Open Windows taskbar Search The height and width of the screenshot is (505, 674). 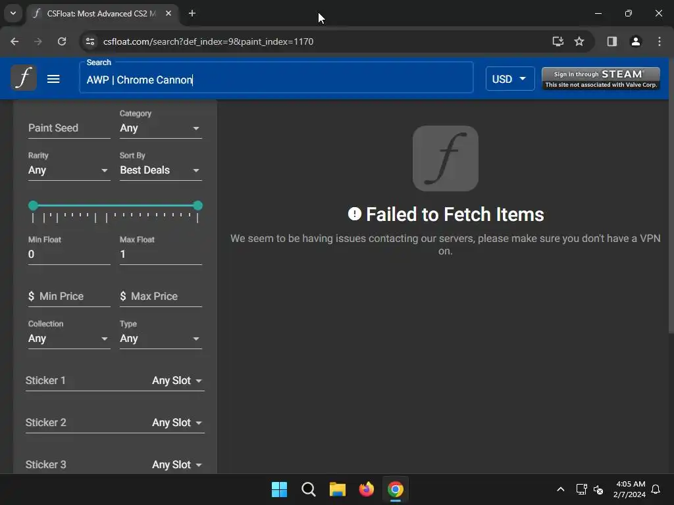(309, 489)
